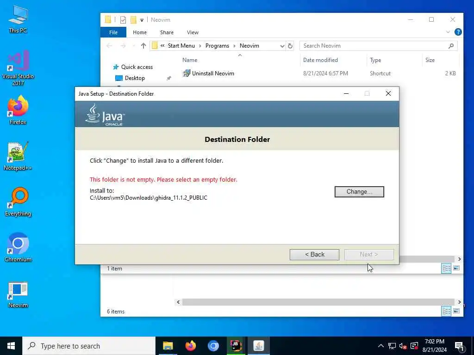Image resolution: width=474 pixels, height=355 pixels.
Task: Click the Change... button in Java Setup
Action: pyautogui.click(x=359, y=192)
